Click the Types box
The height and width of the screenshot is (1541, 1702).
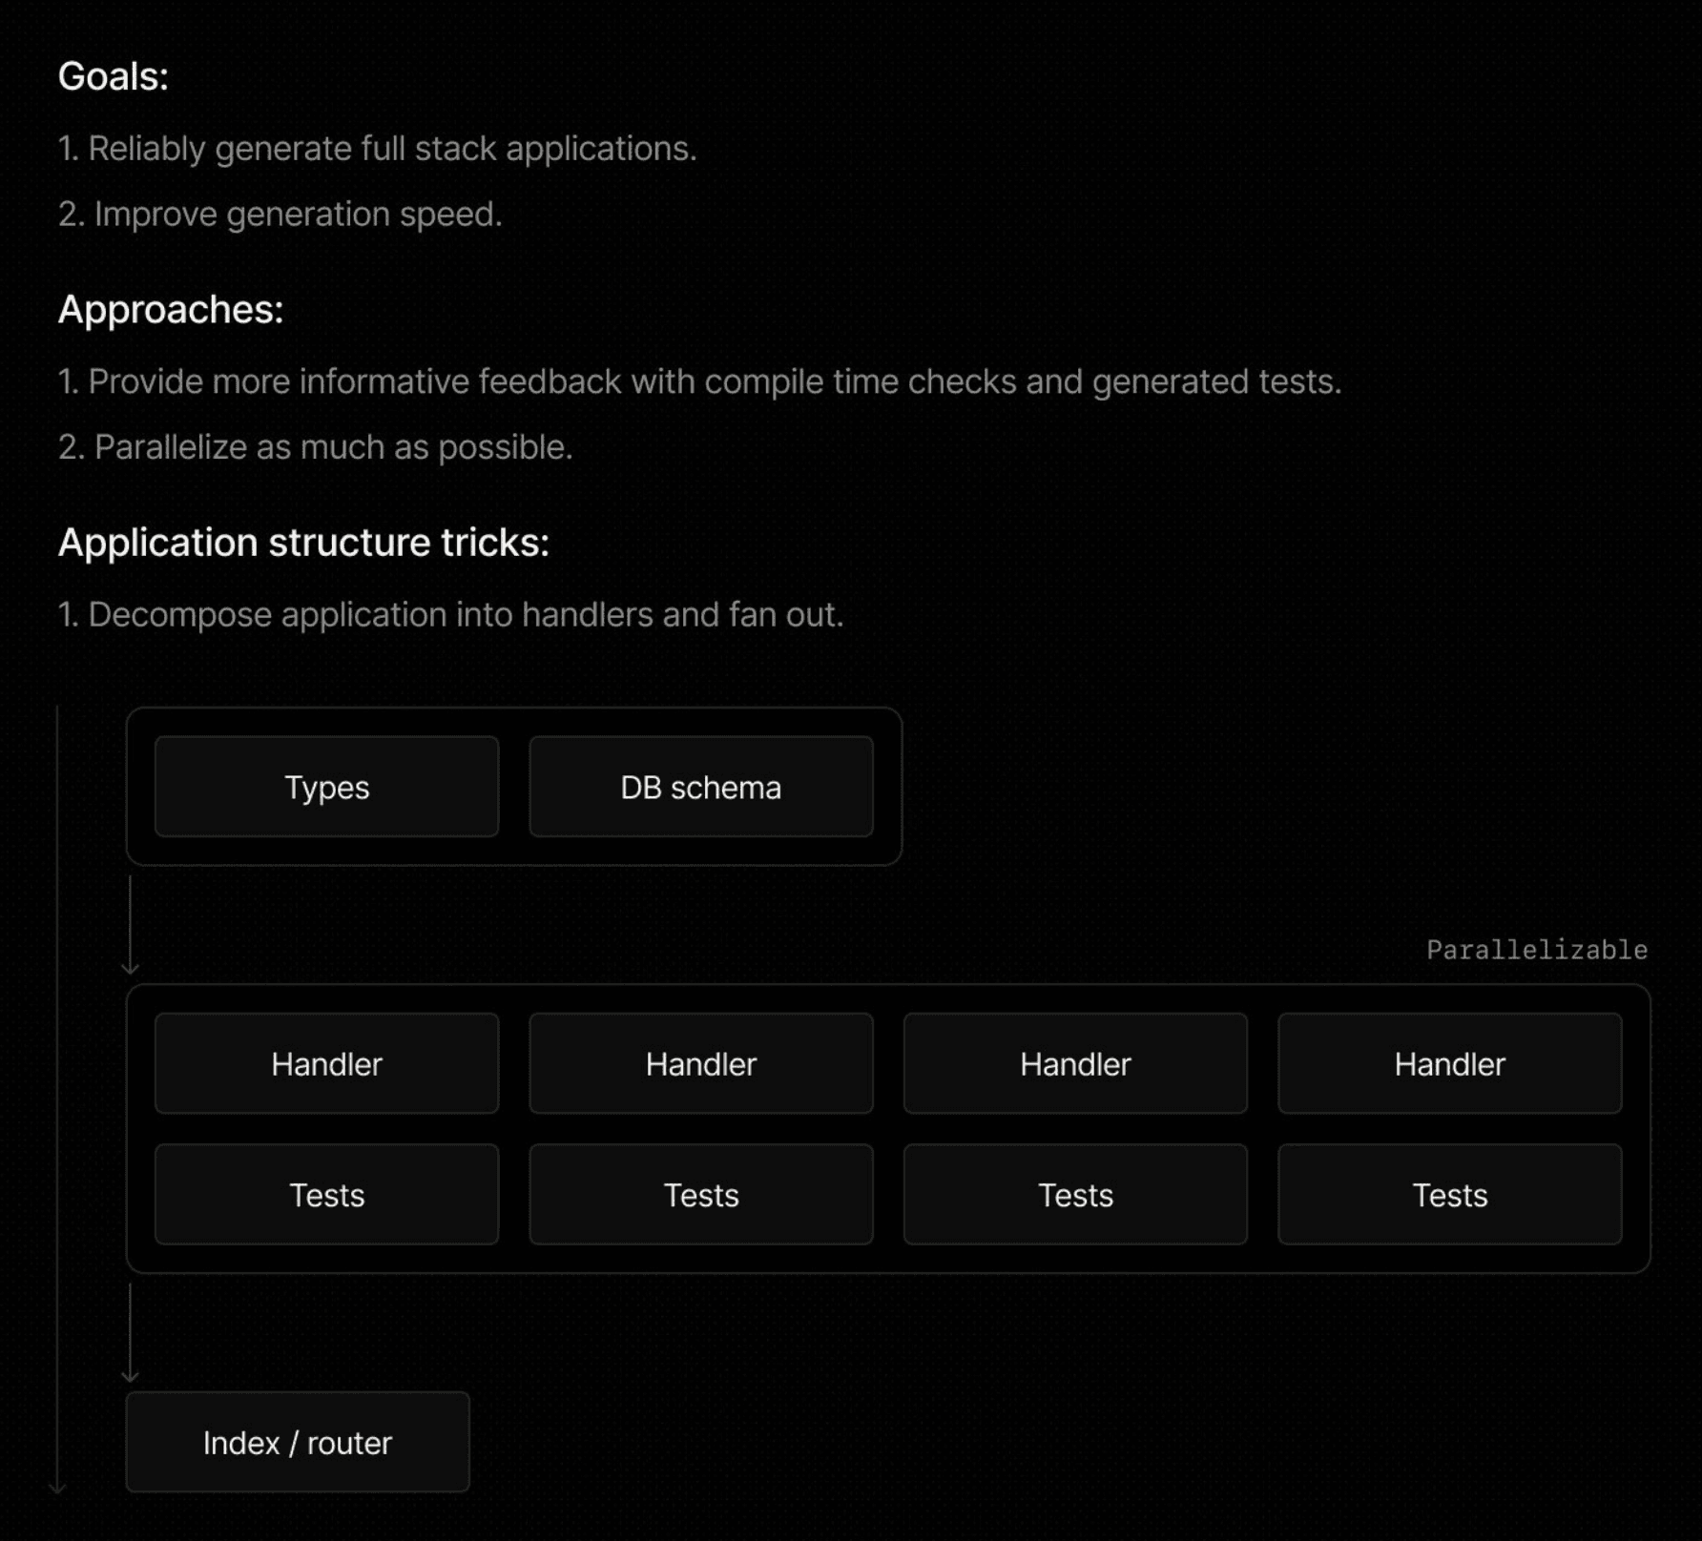tap(326, 787)
